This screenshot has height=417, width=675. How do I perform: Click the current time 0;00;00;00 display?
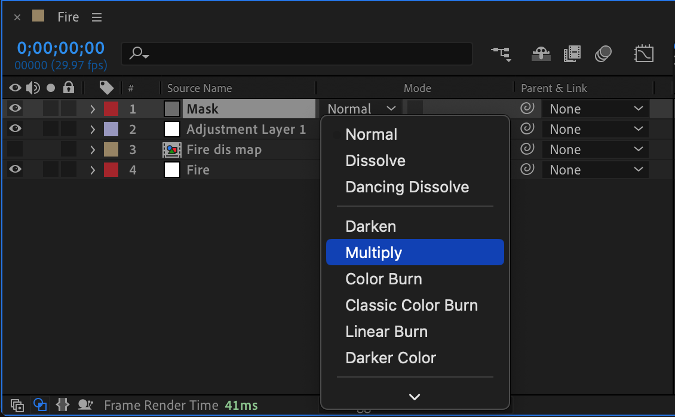point(60,48)
